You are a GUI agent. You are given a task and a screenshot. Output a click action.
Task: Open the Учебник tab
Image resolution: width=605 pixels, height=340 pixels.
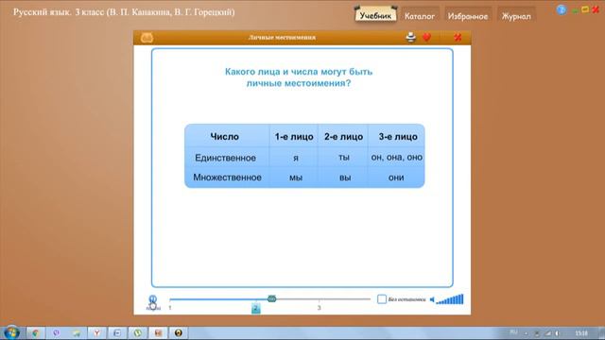[x=375, y=15]
